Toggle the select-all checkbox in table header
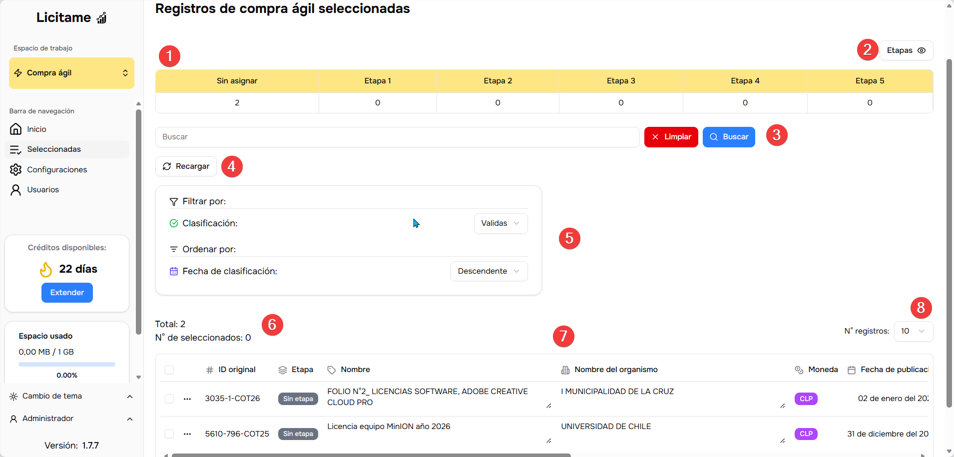 pos(169,370)
